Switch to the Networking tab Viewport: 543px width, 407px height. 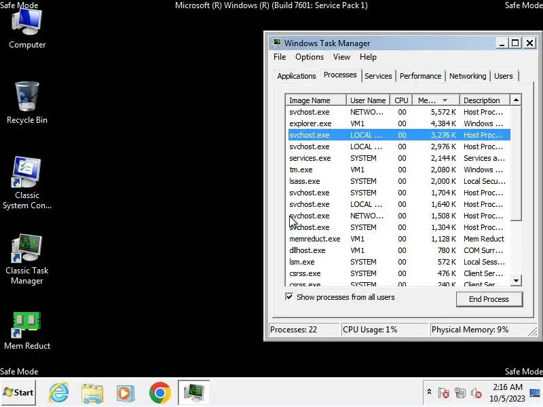pyautogui.click(x=468, y=76)
